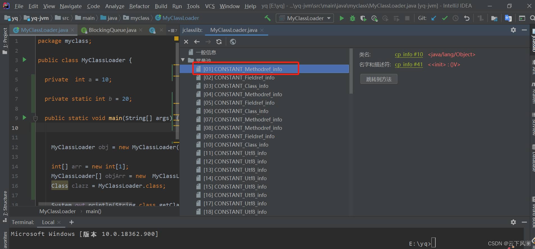
Task: Open Terminal settings gear
Action: pyautogui.click(x=513, y=222)
